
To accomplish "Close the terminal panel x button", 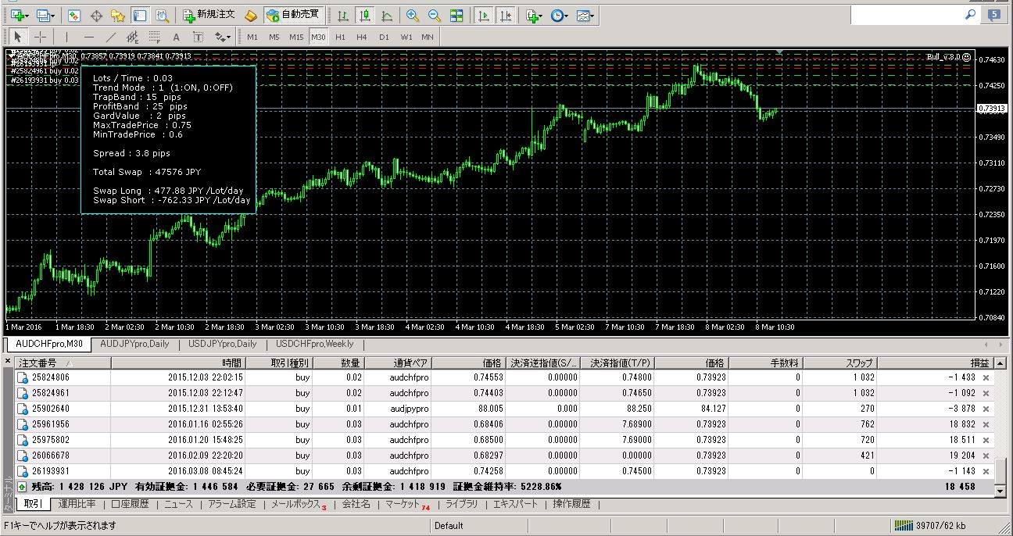I will [x=9, y=363].
